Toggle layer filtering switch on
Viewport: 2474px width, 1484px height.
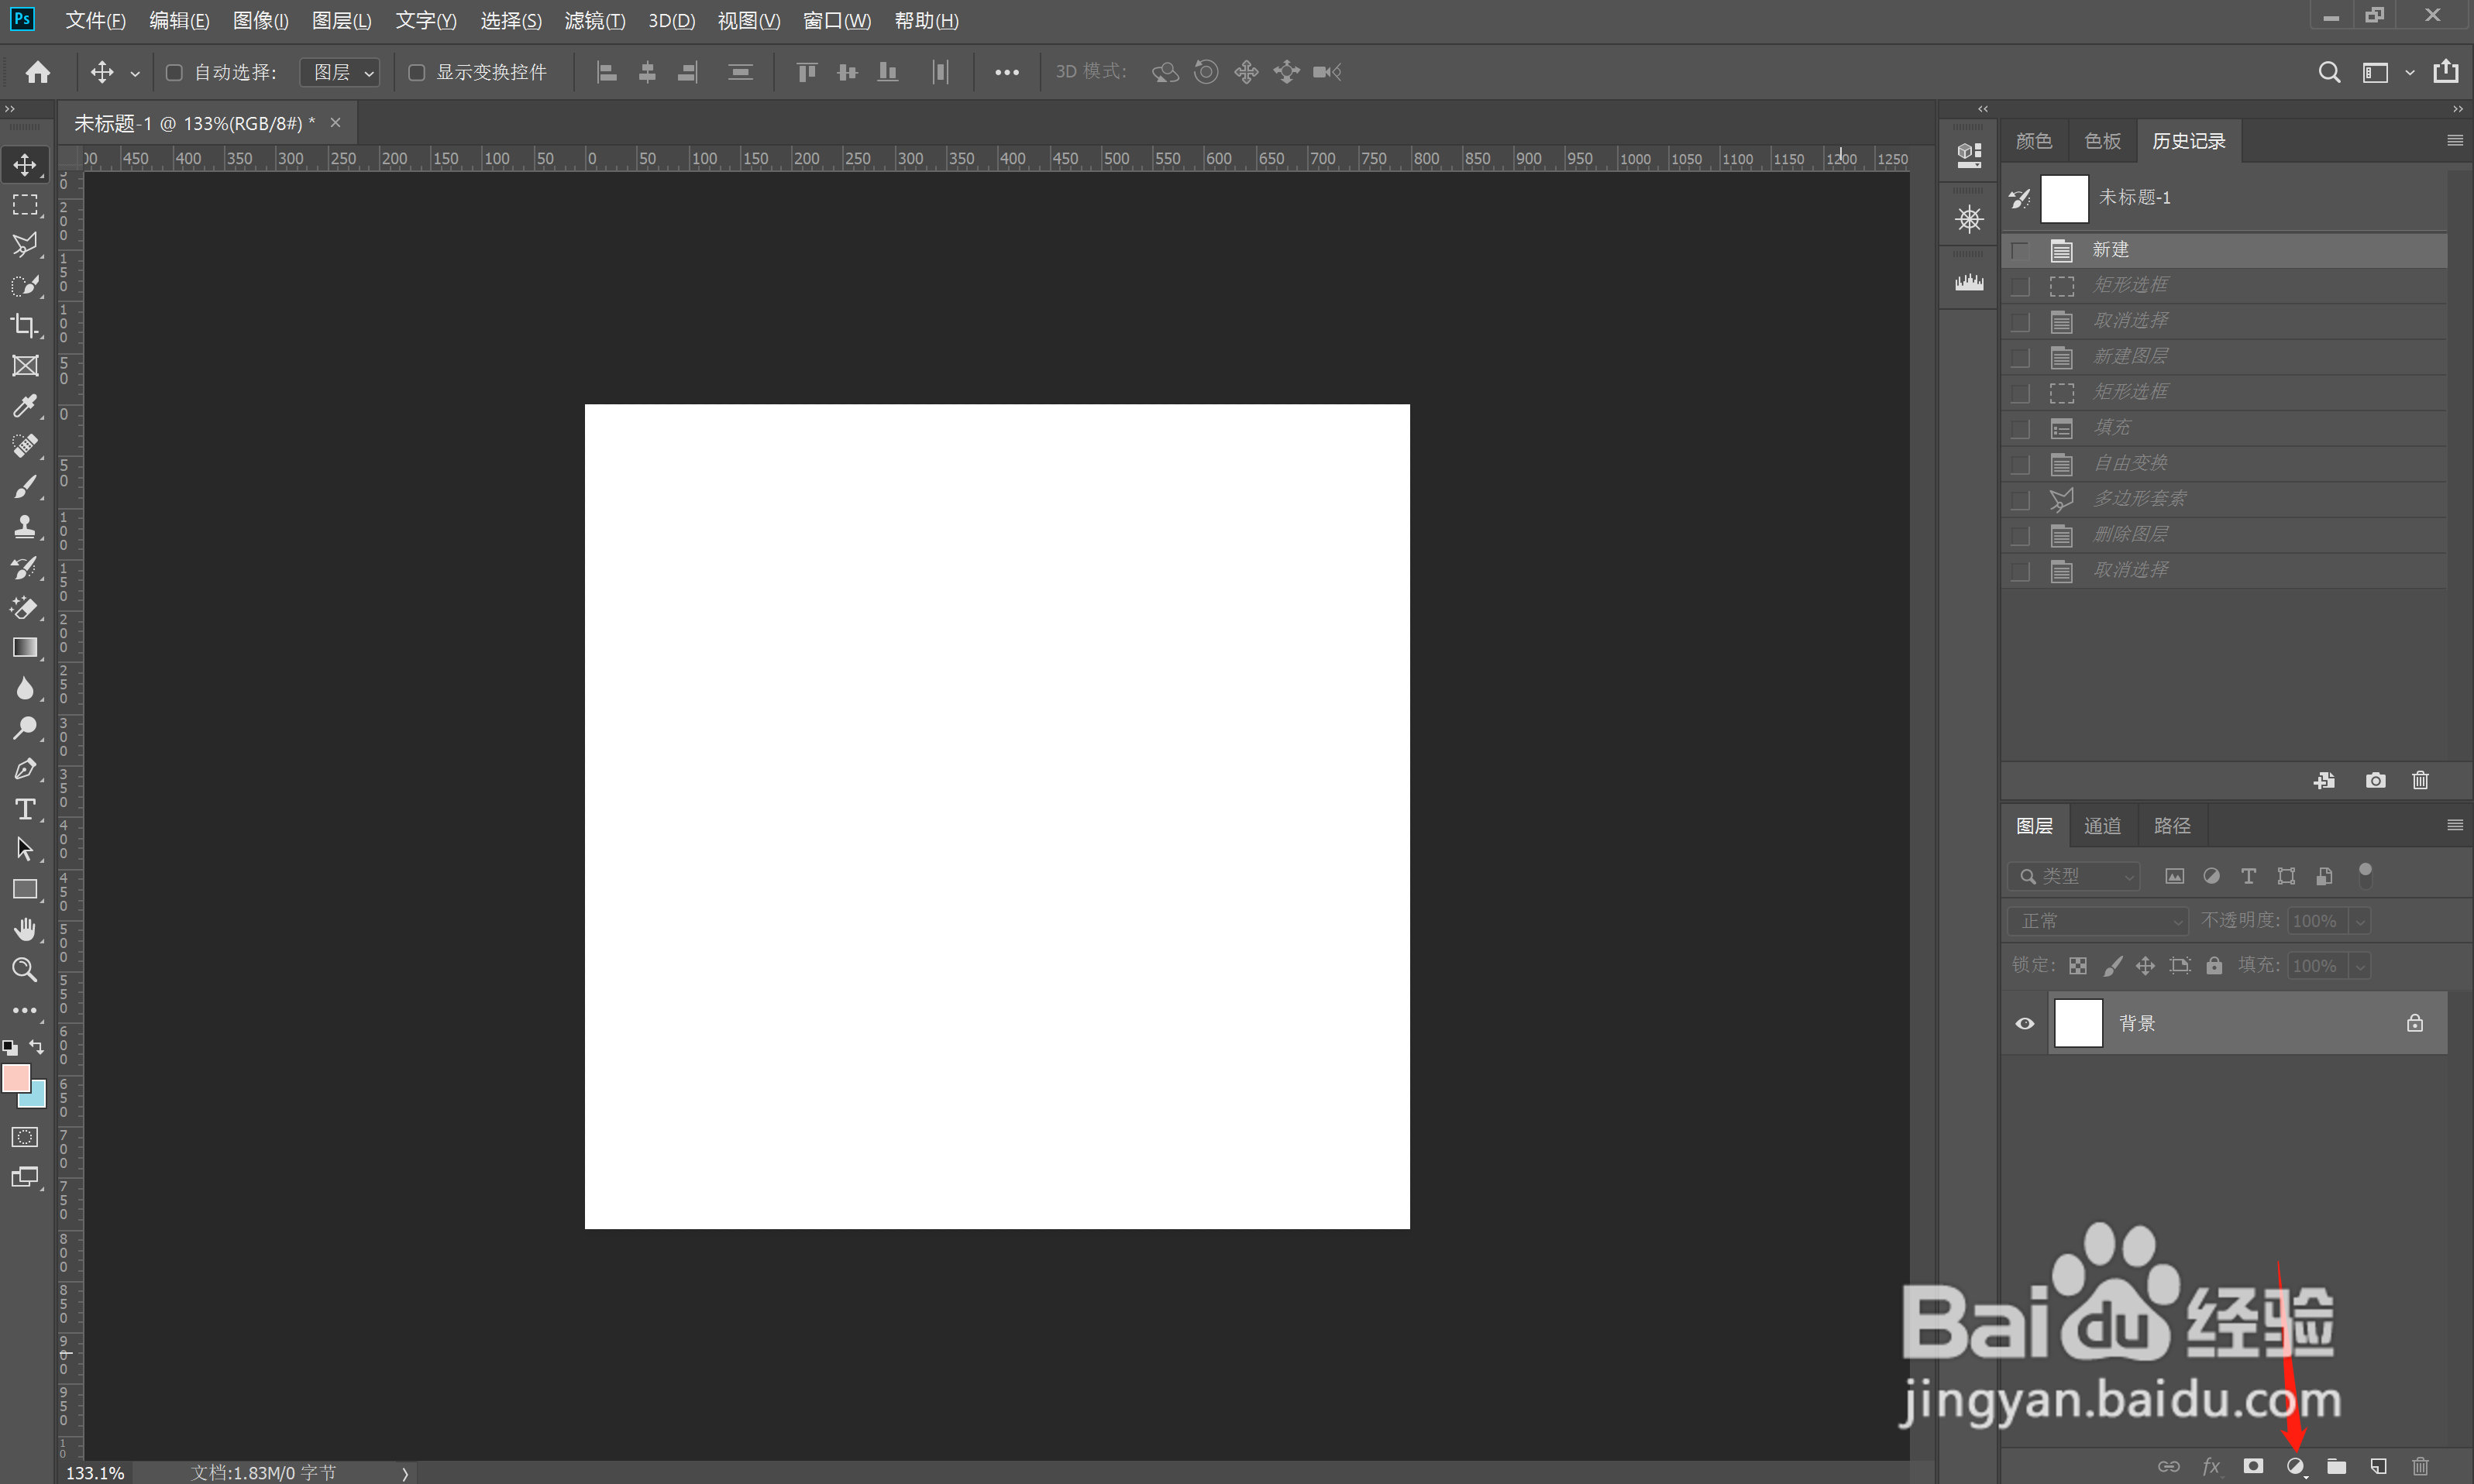(x=2365, y=875)
